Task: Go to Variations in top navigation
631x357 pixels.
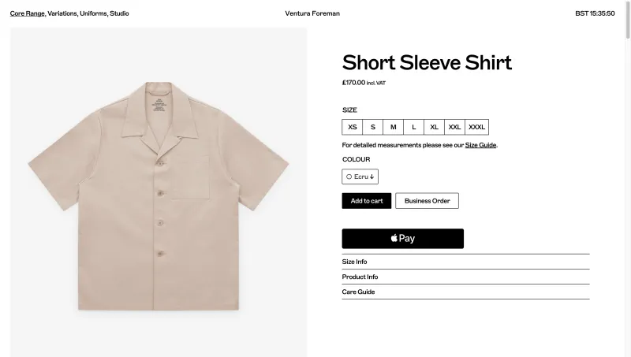Action: [x=62, y=13]
